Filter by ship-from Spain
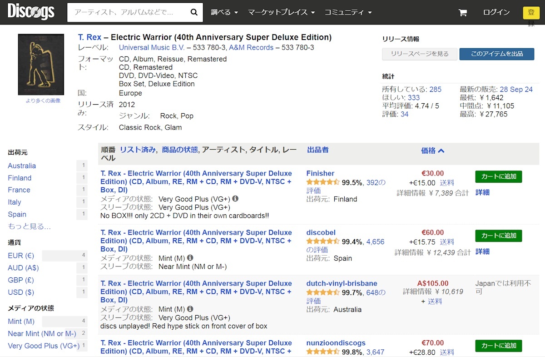Image resolution: width=545 pixels, height=357 pixels. (17, 214)
